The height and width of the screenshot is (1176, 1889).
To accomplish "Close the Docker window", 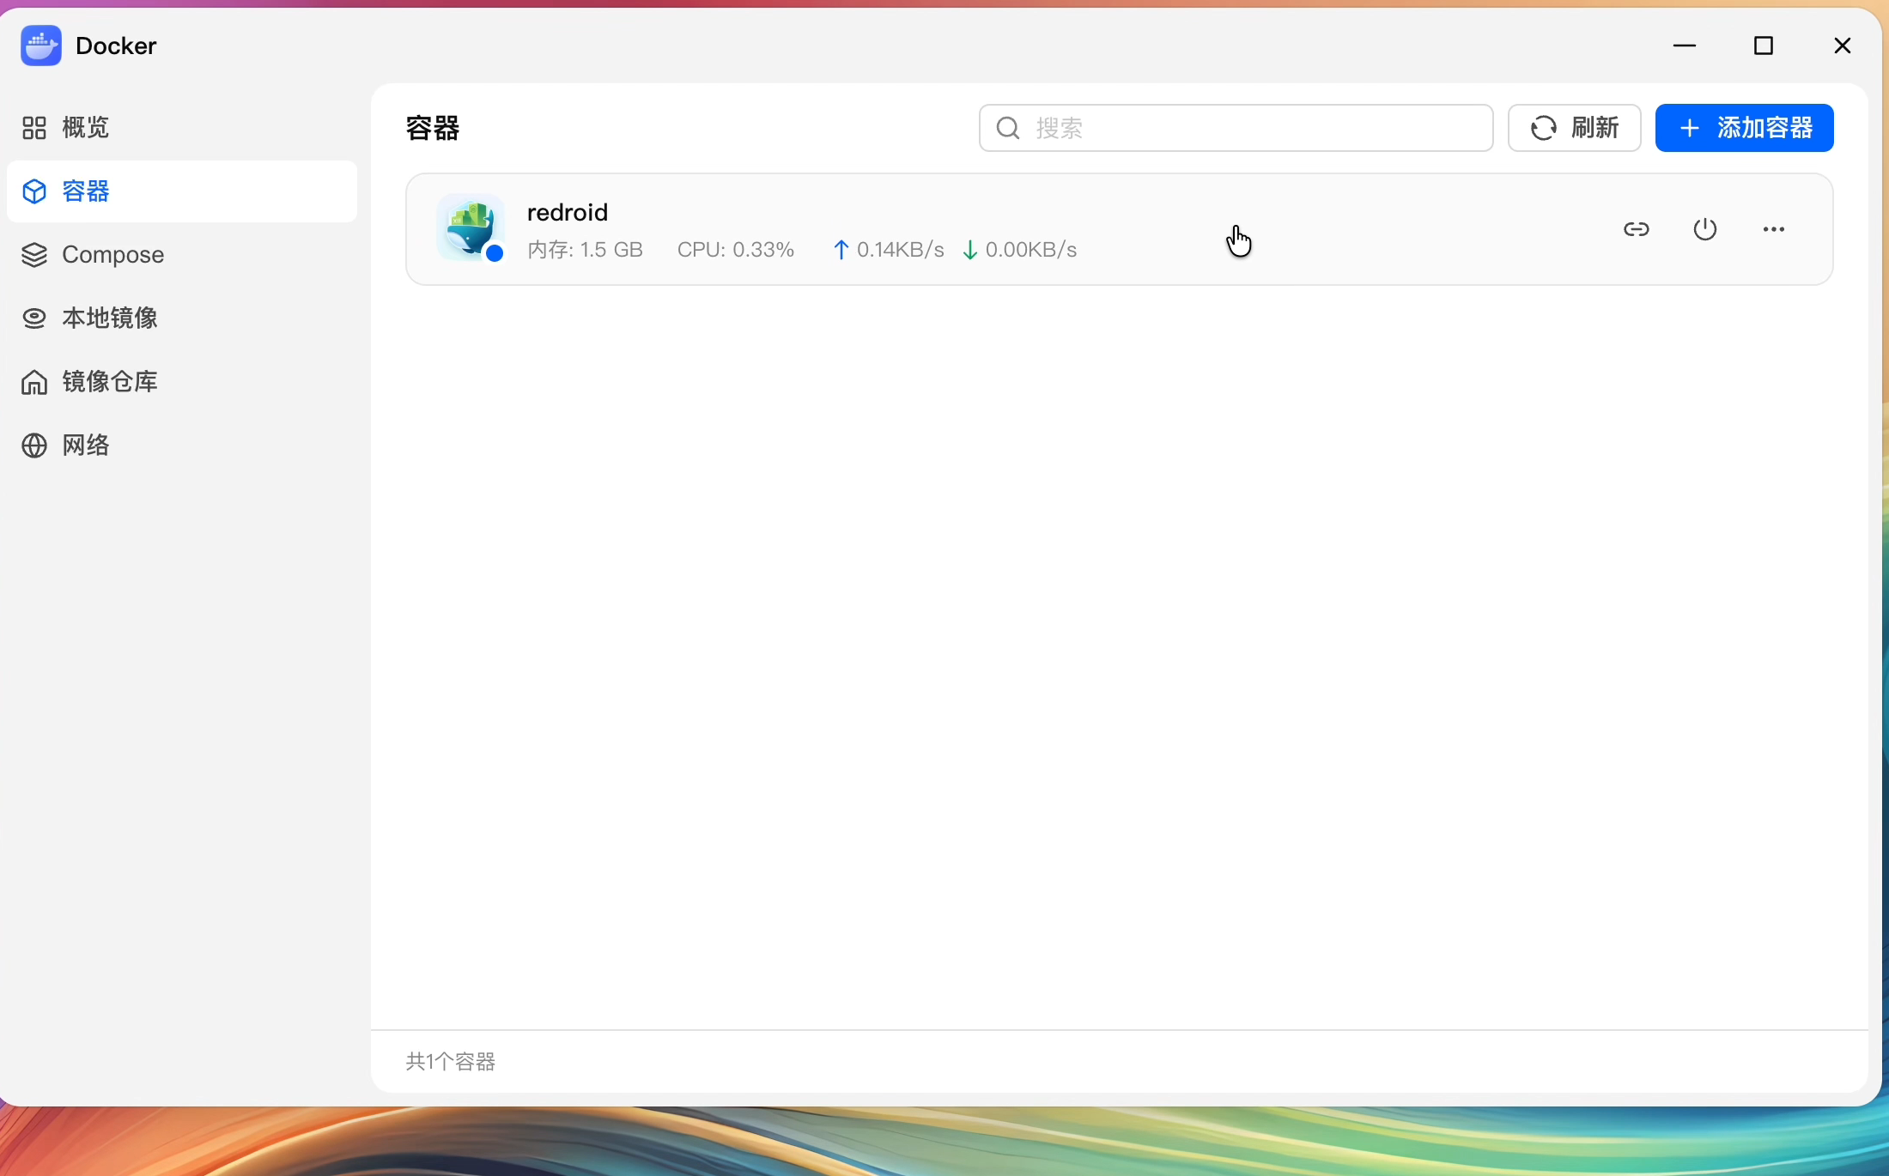I will pyautogui.click(x=1843, y=45).
